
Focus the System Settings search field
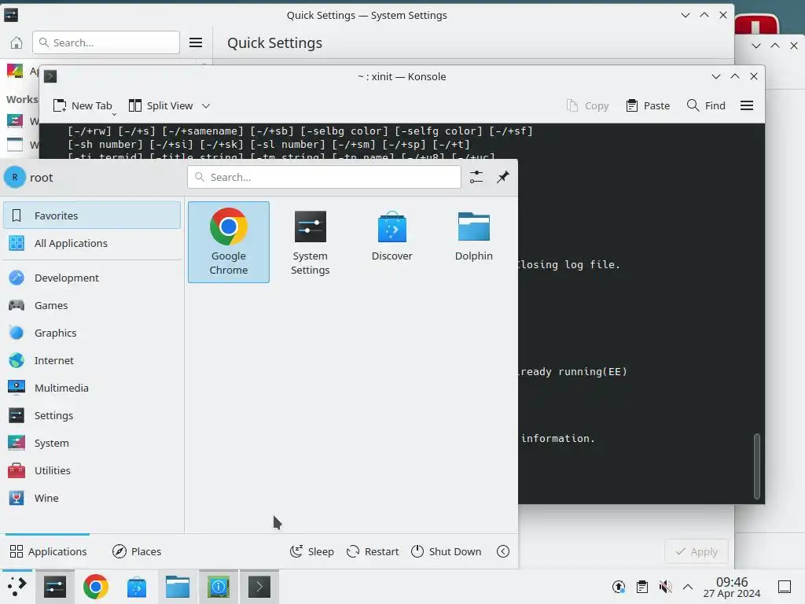[x=106, y=42]
